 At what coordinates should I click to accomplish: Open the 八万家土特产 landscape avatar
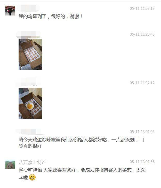10,165
